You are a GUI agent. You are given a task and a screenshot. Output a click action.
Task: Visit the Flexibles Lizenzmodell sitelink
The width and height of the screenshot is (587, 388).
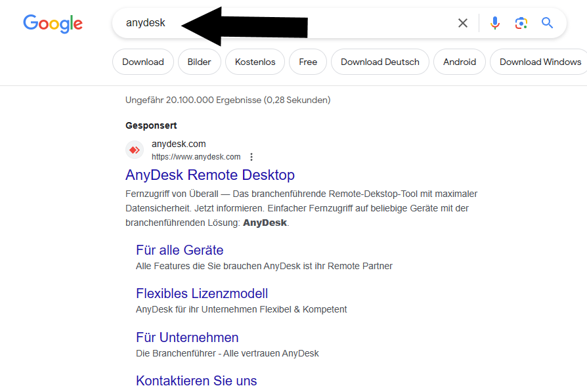pyautogui.click(x=202, y=293)
